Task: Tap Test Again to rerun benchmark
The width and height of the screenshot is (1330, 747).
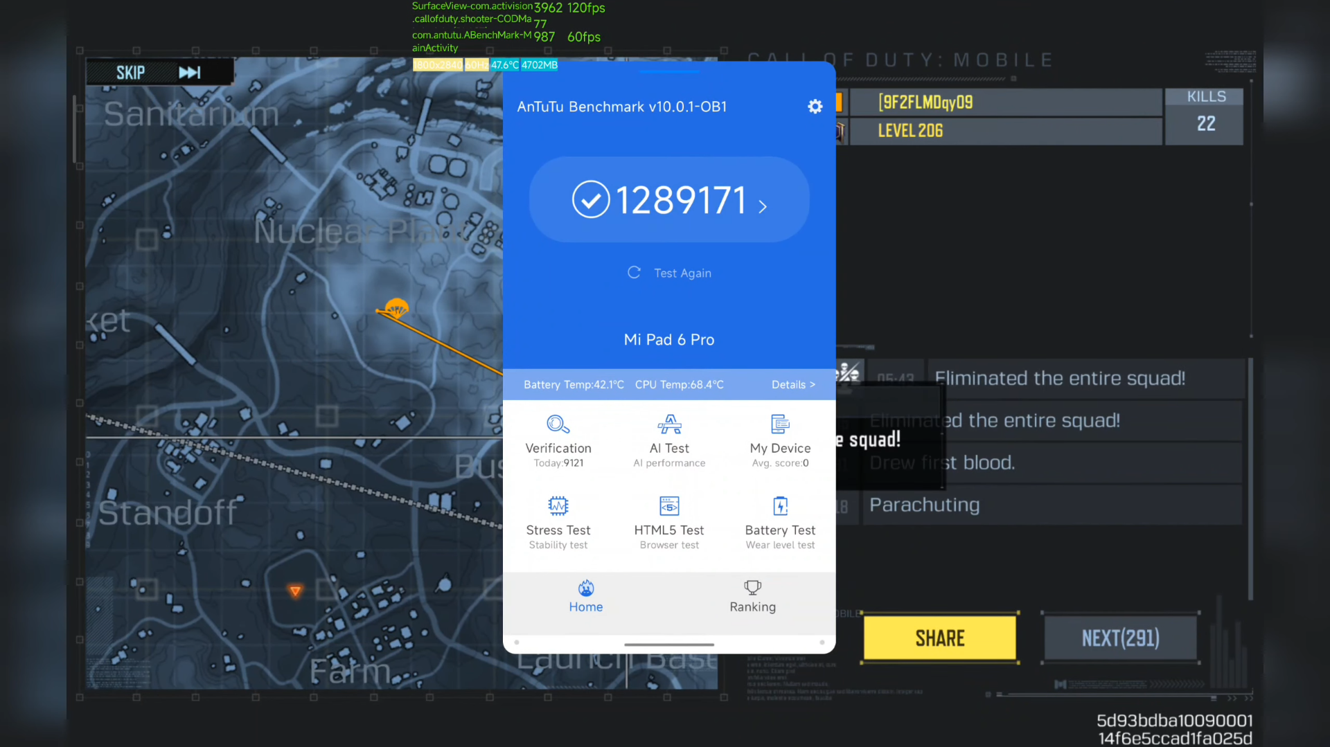Action: pyautogui.click(x=682, y=273)
